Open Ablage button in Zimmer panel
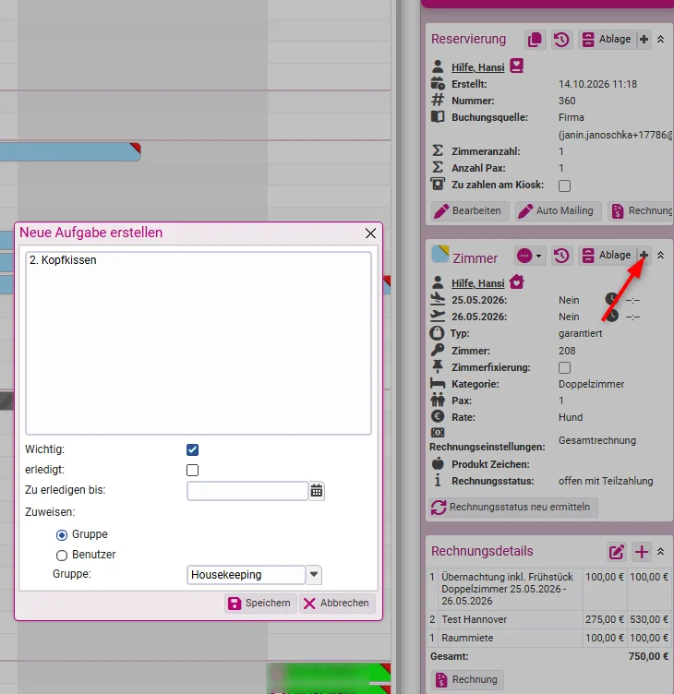Screen dimensions: 674x694 (608, 256)
